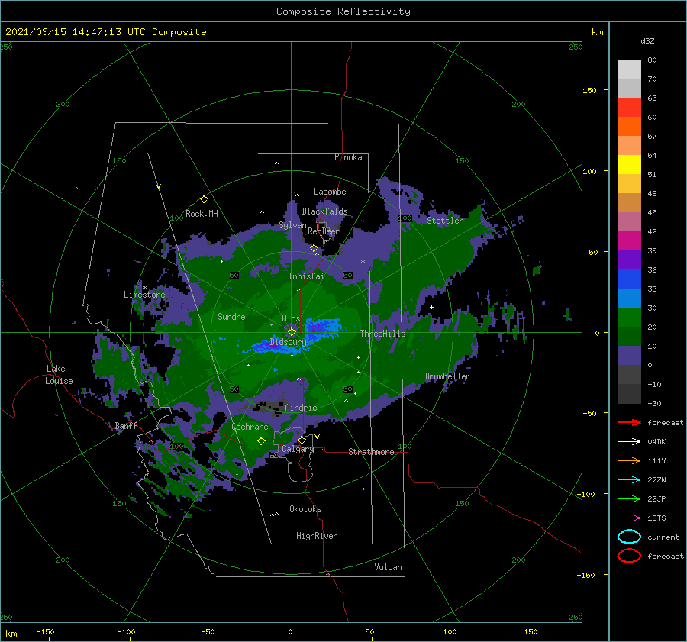The image size is (687, 642).
Task: Click the Didsbury city label
Action: point(289,342)
